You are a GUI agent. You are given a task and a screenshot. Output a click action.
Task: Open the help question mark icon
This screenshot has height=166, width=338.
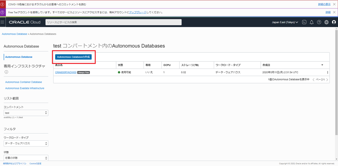[x=319, y=22]
